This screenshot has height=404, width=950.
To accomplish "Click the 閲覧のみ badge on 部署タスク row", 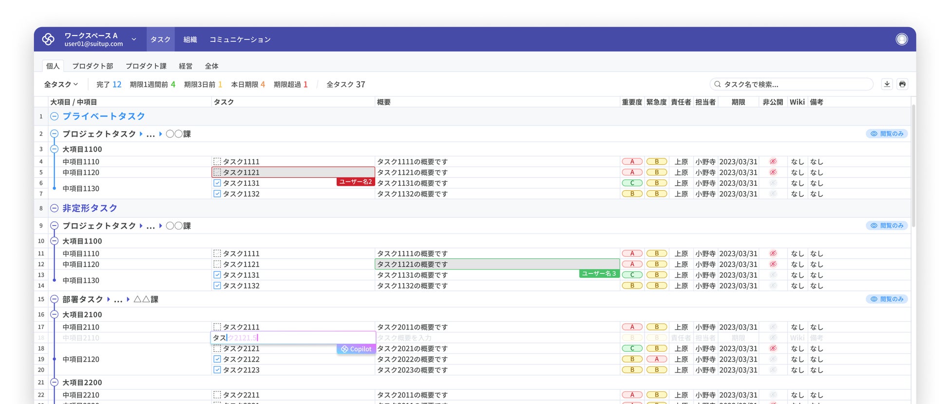I will (x=887, y=299).
